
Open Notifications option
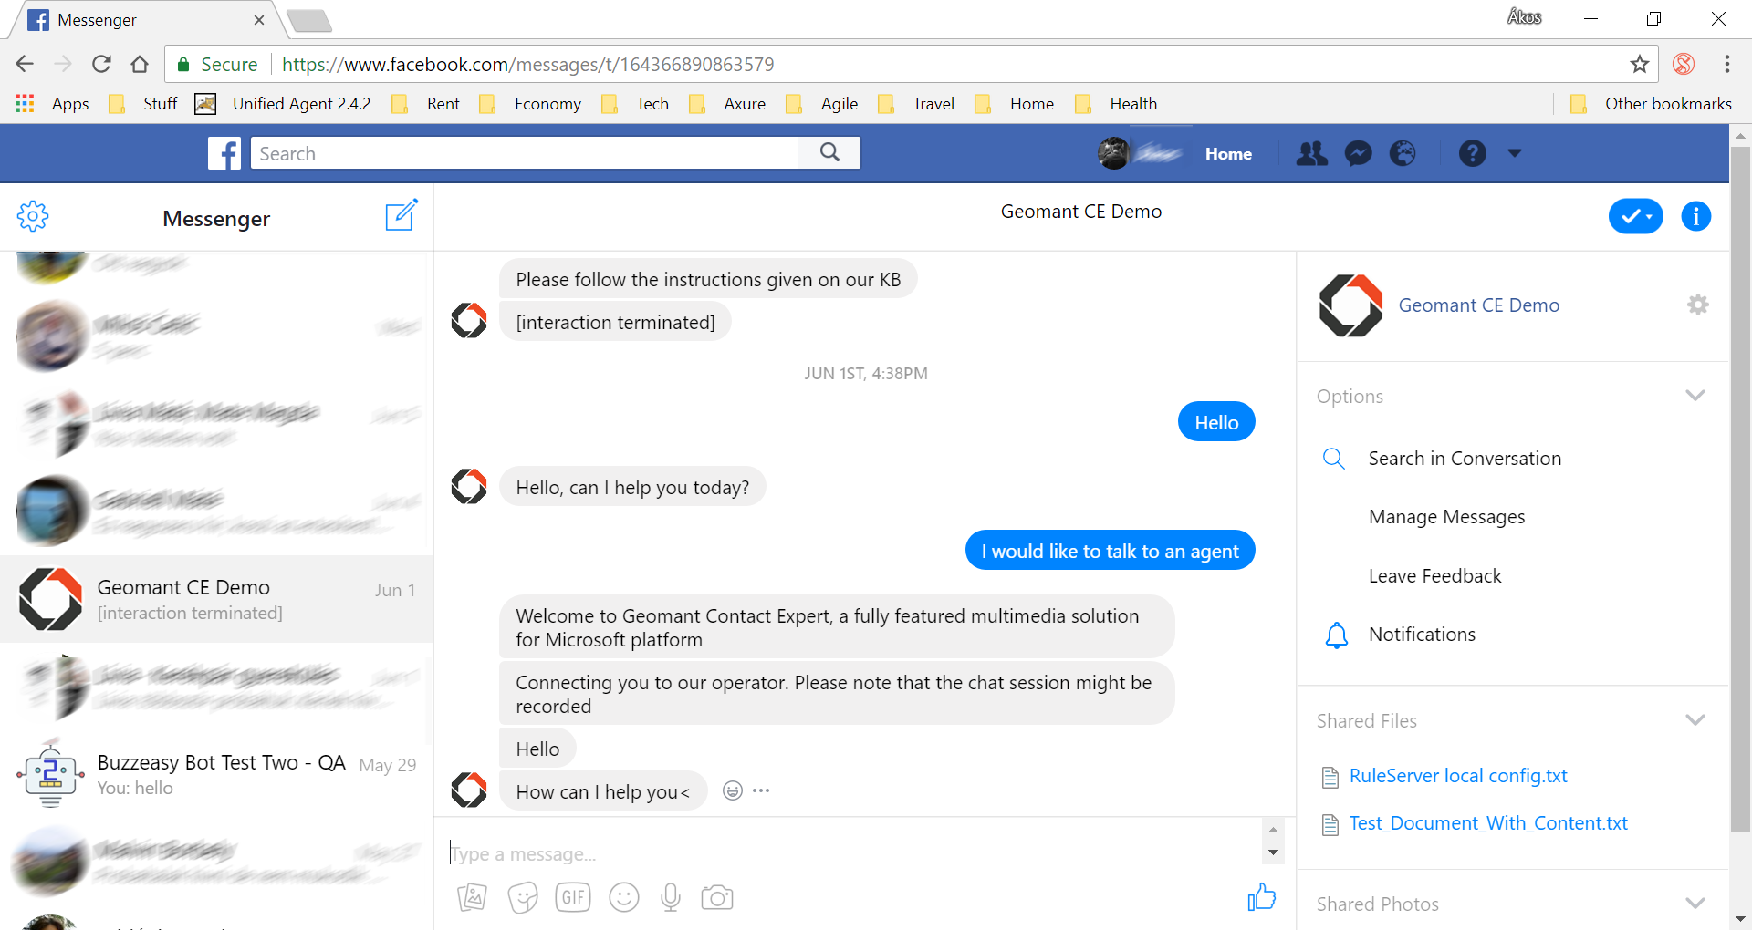pos(1422,635)
